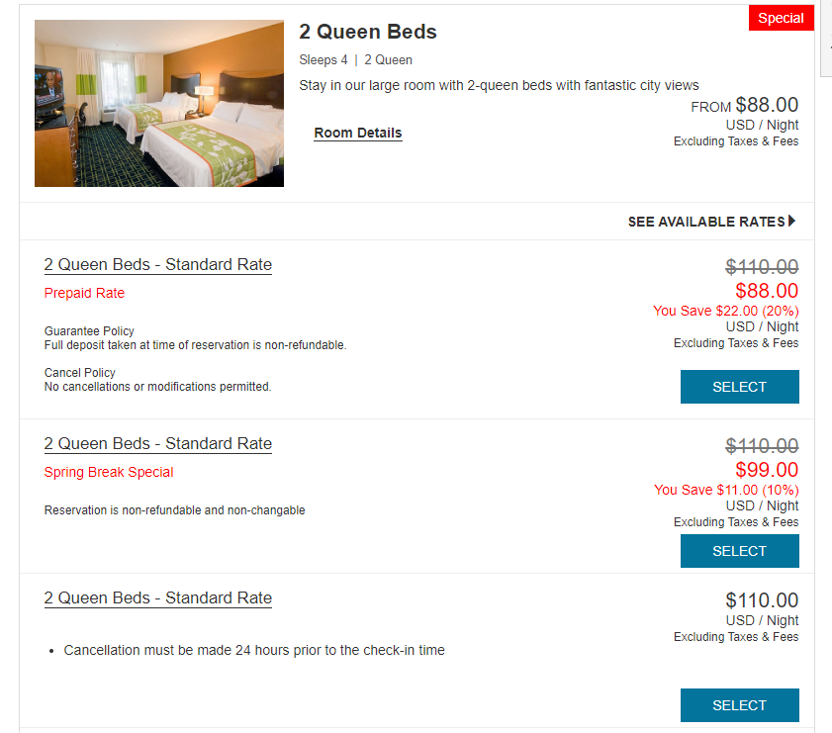Viewport: 832px width, 733px height.
Task: Click the red Special badge
Action: coord(782,18)
